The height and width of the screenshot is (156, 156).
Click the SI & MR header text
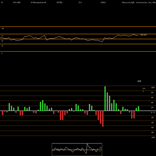coord(17,2)
